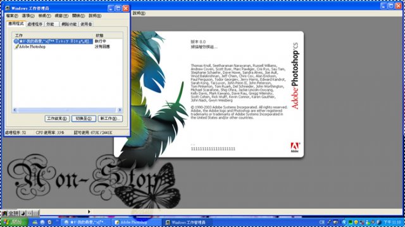Open the 選項 (Options) menu in Task Manager

[28, 16]
